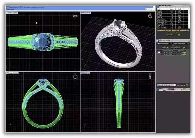
Task: Click collapse chevron under Total Gem Weight
Action: 173,46
